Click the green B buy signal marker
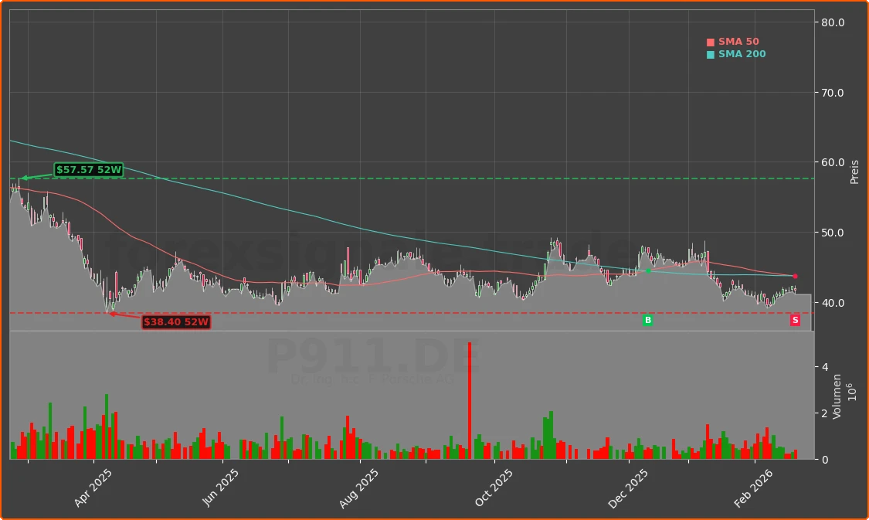Image resolution: width=869 pixels, height=520 pixels. point(648,319)
